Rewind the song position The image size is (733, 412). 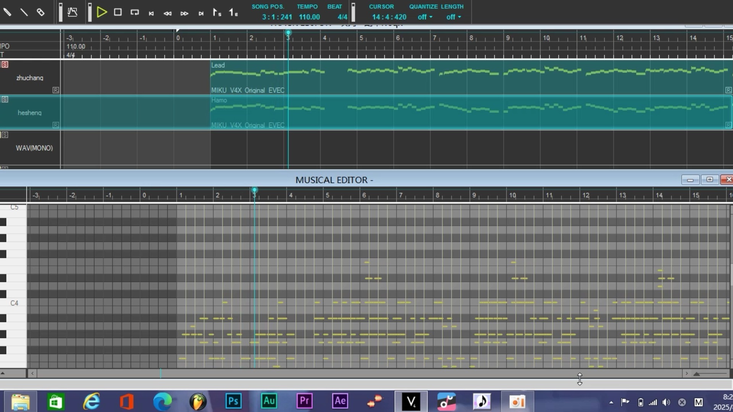(x=168, y=13)
